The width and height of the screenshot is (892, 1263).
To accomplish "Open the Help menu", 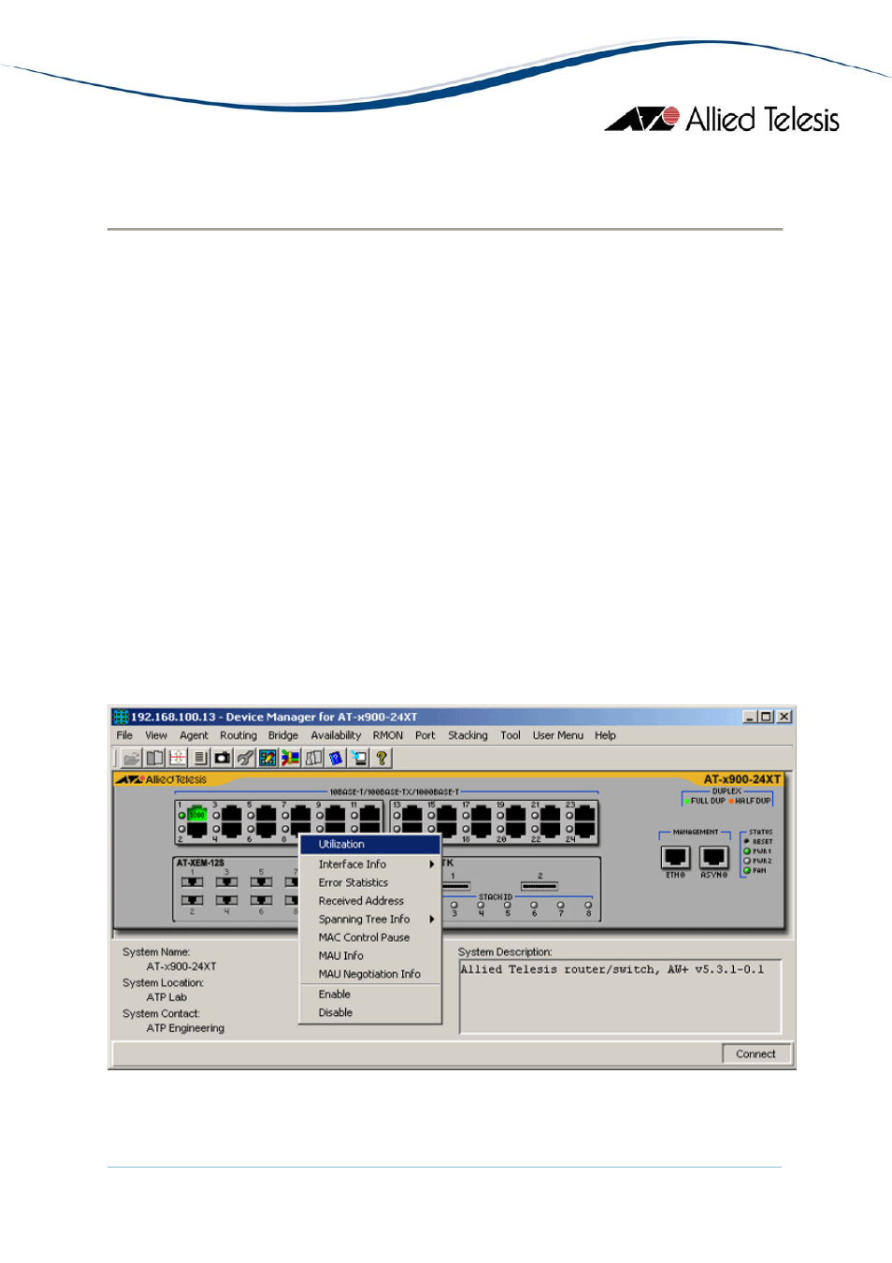I will coord(606,735).
